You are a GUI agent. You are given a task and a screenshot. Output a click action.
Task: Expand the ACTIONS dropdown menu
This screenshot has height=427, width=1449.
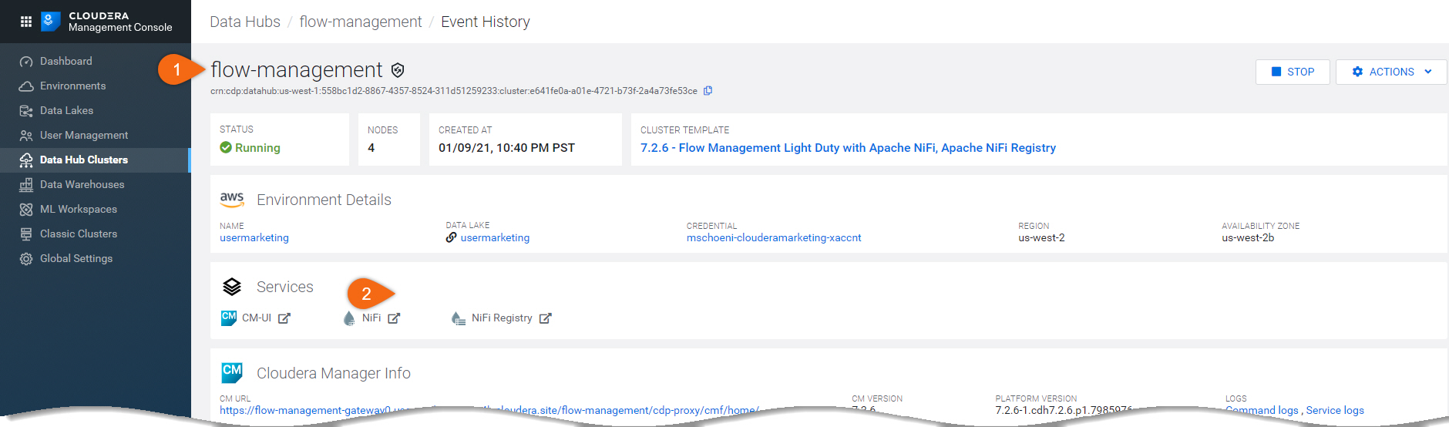(x=1391, y=72)
